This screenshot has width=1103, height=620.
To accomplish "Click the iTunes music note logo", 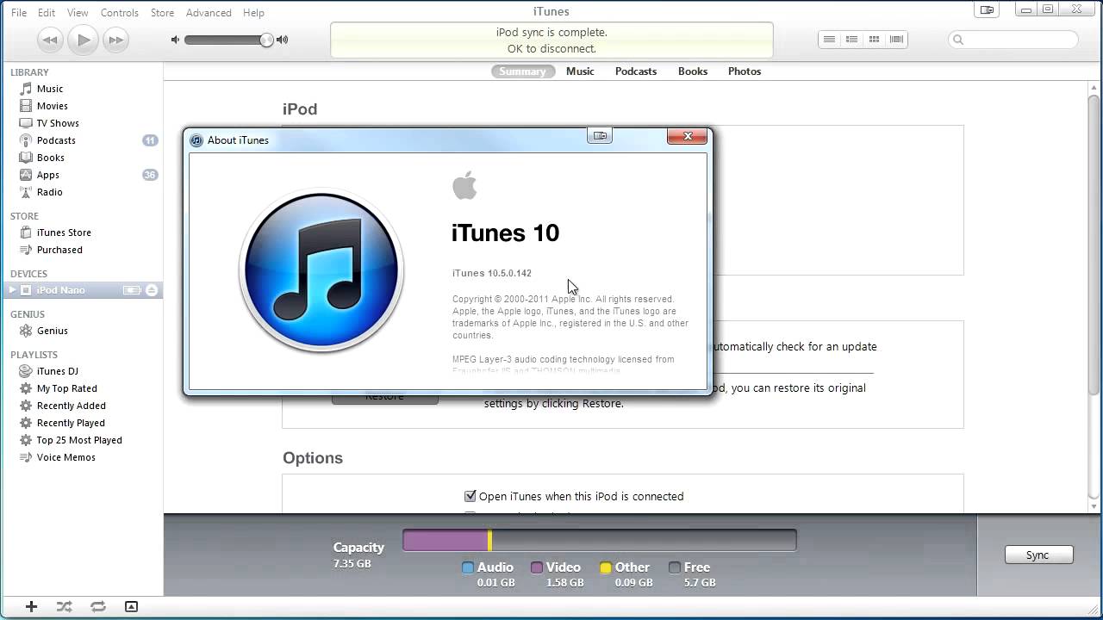I will pyautogui.click(x=321, y=270).
